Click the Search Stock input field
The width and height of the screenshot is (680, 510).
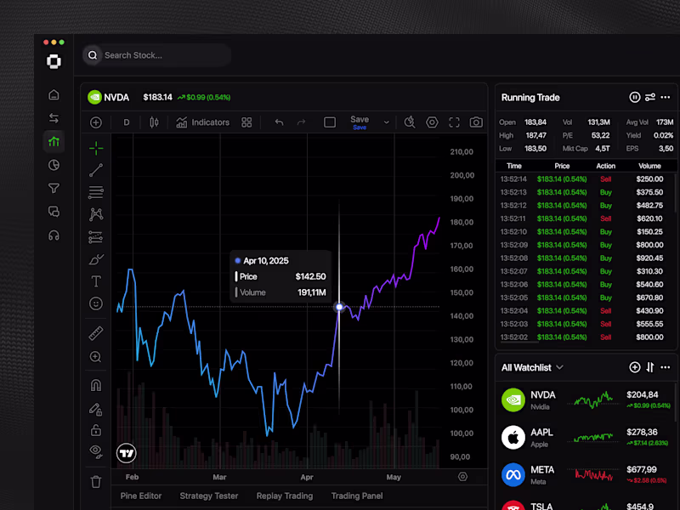click(157, 54)
